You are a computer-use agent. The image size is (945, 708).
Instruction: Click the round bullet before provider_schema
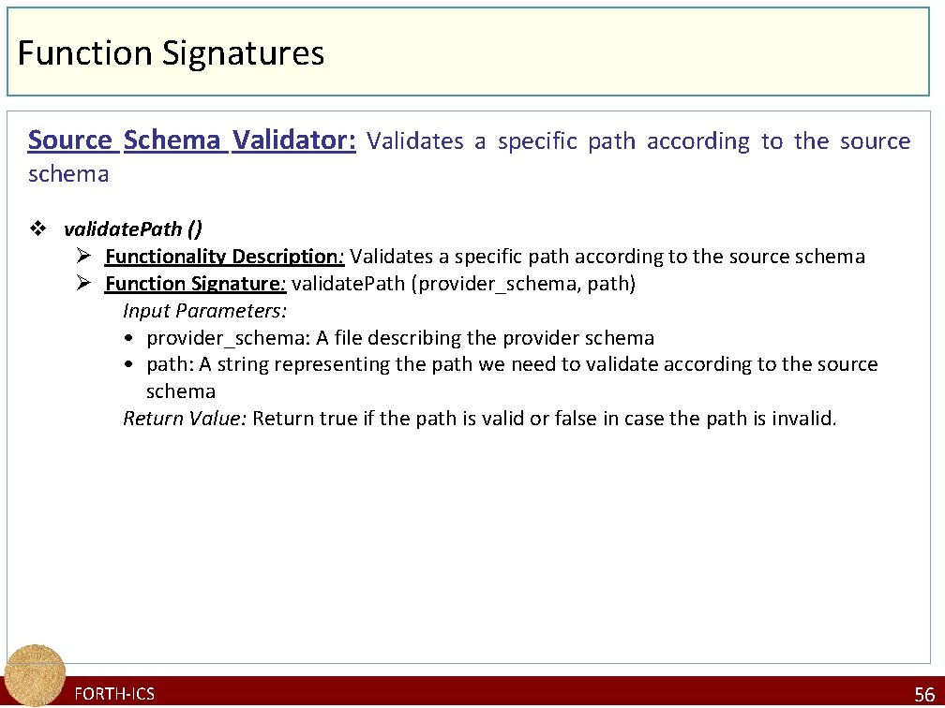(x=128, y=338)
